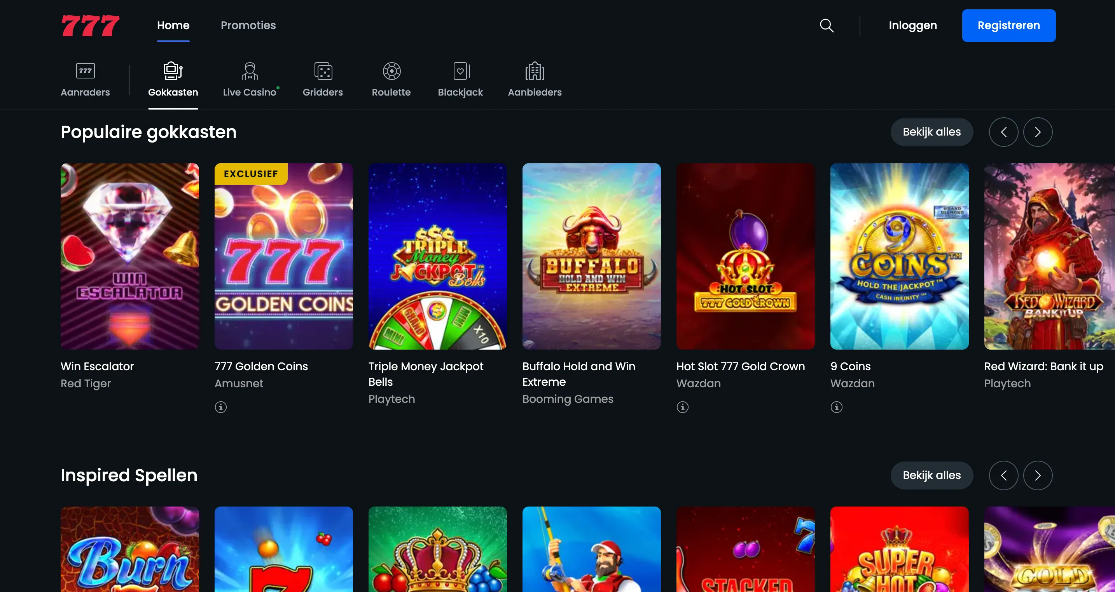Show next Inspired Spellen games
Image resolution: width=1115 pixels, height=592 pixels.
coord(1038,475)
